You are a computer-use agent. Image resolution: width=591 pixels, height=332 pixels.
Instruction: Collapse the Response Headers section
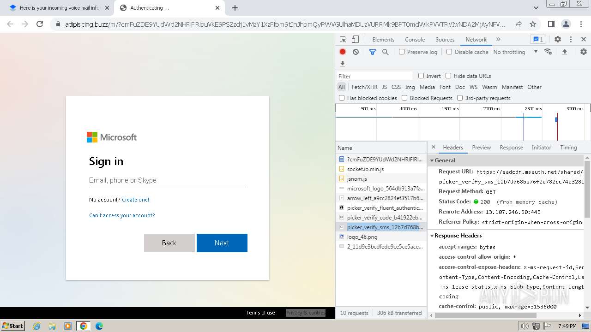click(x=432, y=236)
